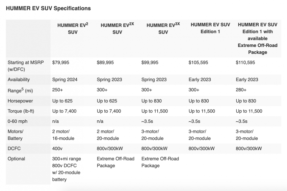This screenshot has width=287, height=191.
Task: Click the Extreme Off-Road Package column header
Action: coord(258,38)
